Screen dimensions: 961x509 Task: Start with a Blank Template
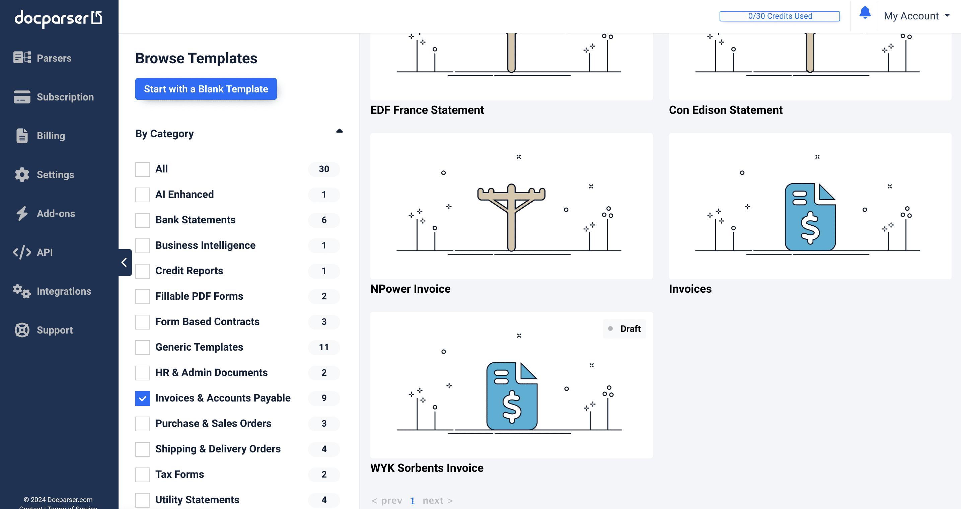click(206, 89)
